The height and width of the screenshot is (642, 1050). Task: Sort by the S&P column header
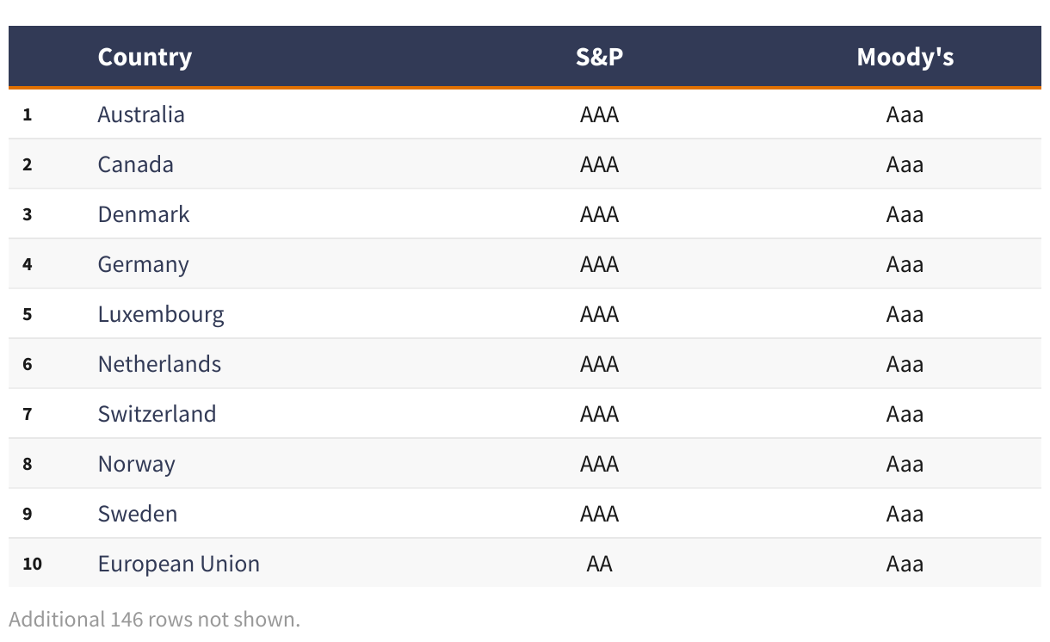[x=599, y=57]
